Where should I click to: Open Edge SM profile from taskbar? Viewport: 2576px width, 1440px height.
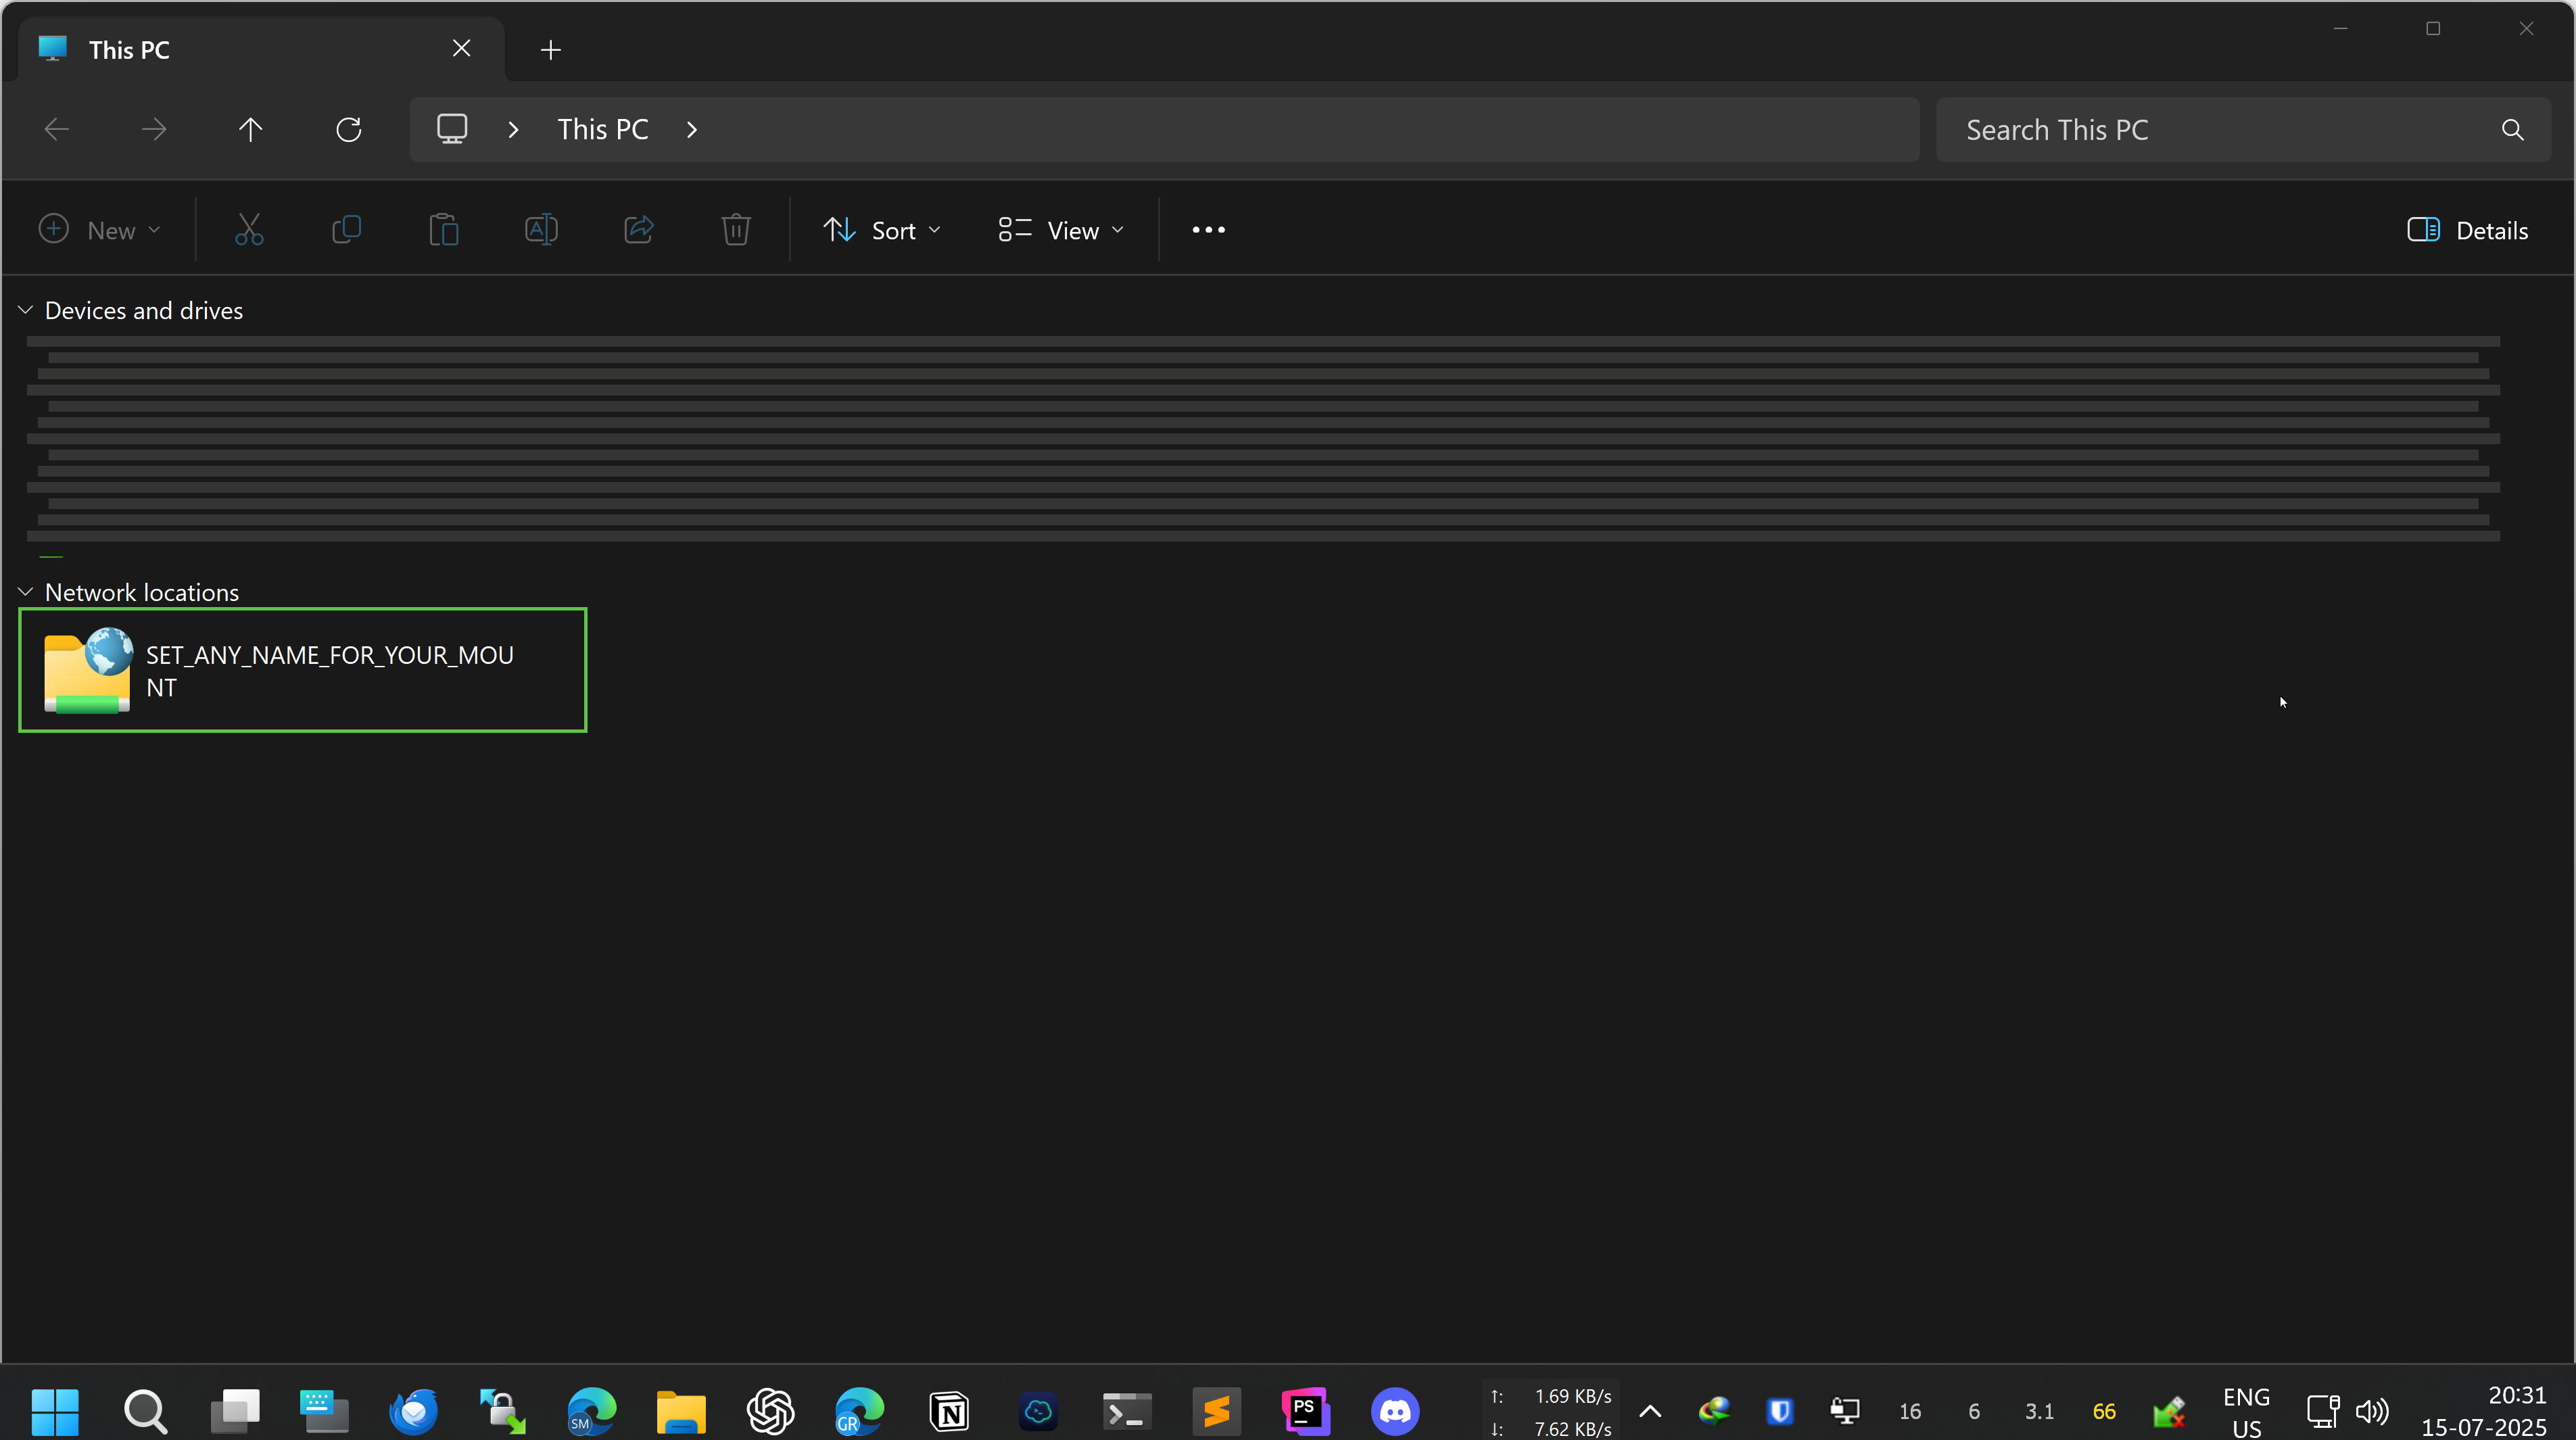(592, 1411)
